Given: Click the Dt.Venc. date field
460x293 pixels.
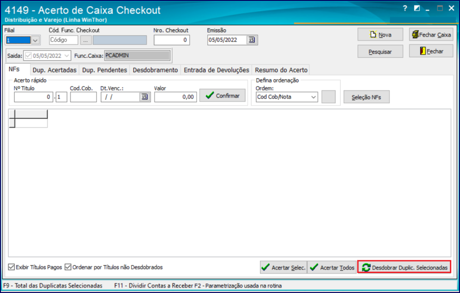Looking at the screenshot, I should coord(120,97).
